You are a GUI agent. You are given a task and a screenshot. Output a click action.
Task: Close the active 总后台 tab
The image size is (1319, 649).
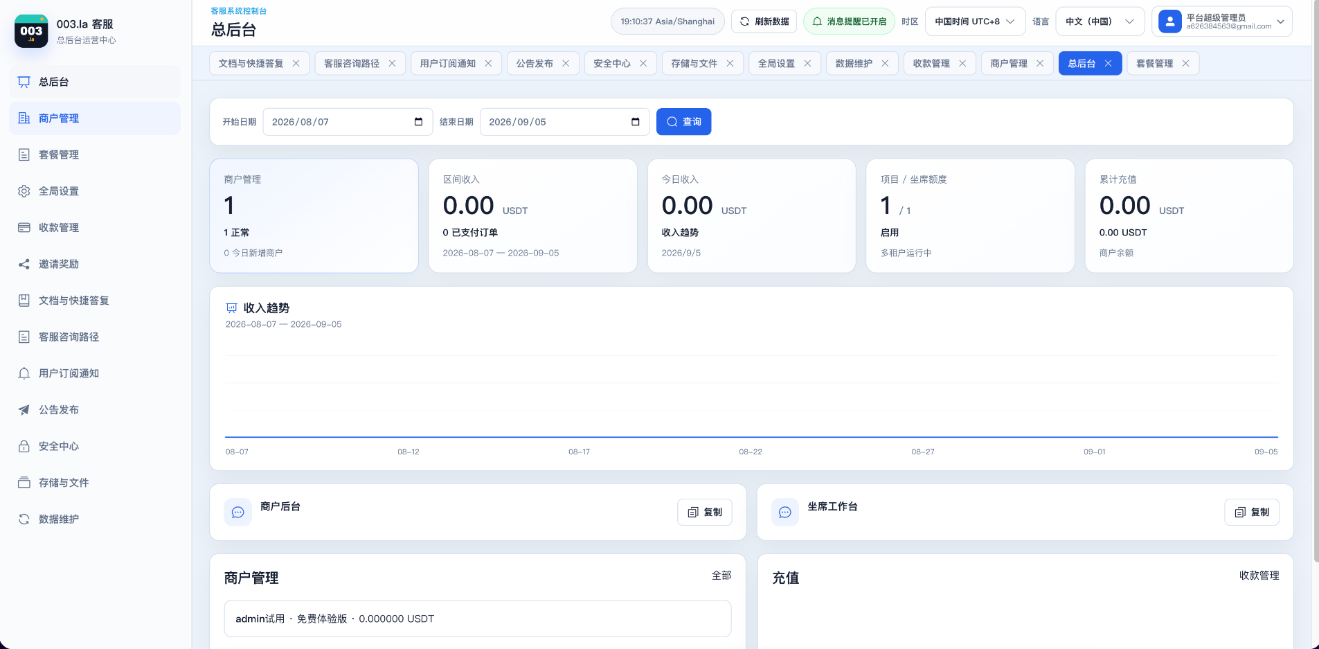click(1108, 64)
